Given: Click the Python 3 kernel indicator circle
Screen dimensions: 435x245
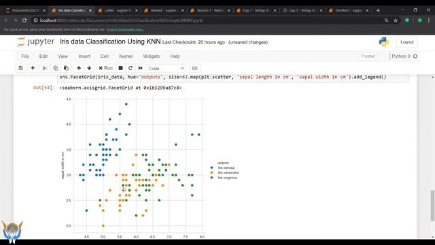Looking at the screenshot, I should (x=415, y=56).
